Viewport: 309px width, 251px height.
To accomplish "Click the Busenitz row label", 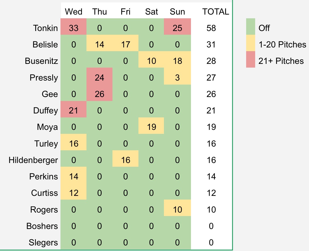I will pos(41,61).
